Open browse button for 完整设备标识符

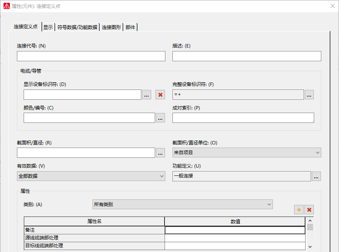click(309, 95)
